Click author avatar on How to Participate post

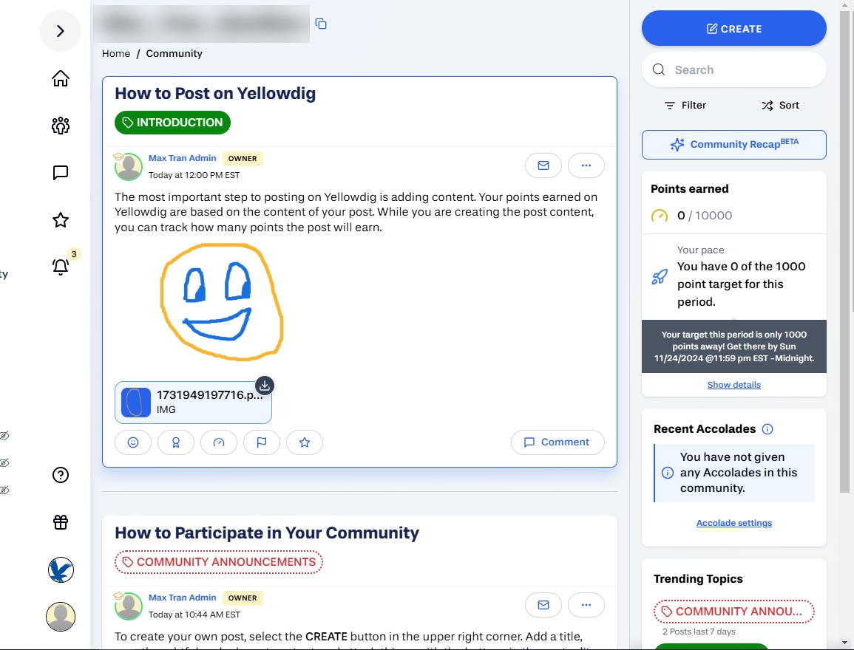coord(129,606)
